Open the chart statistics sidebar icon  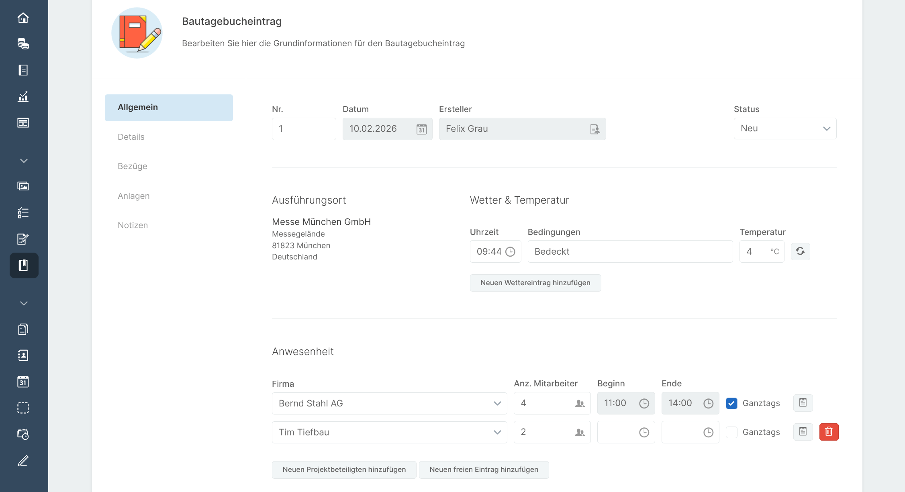(x=23, y=96)
